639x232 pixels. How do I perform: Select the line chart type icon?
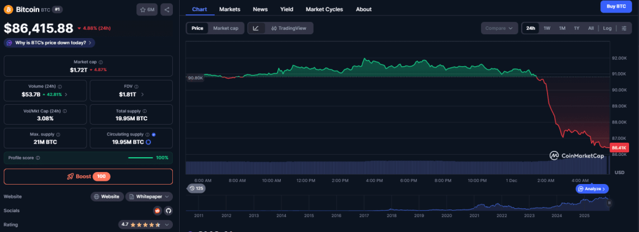[x=256, y=28]
